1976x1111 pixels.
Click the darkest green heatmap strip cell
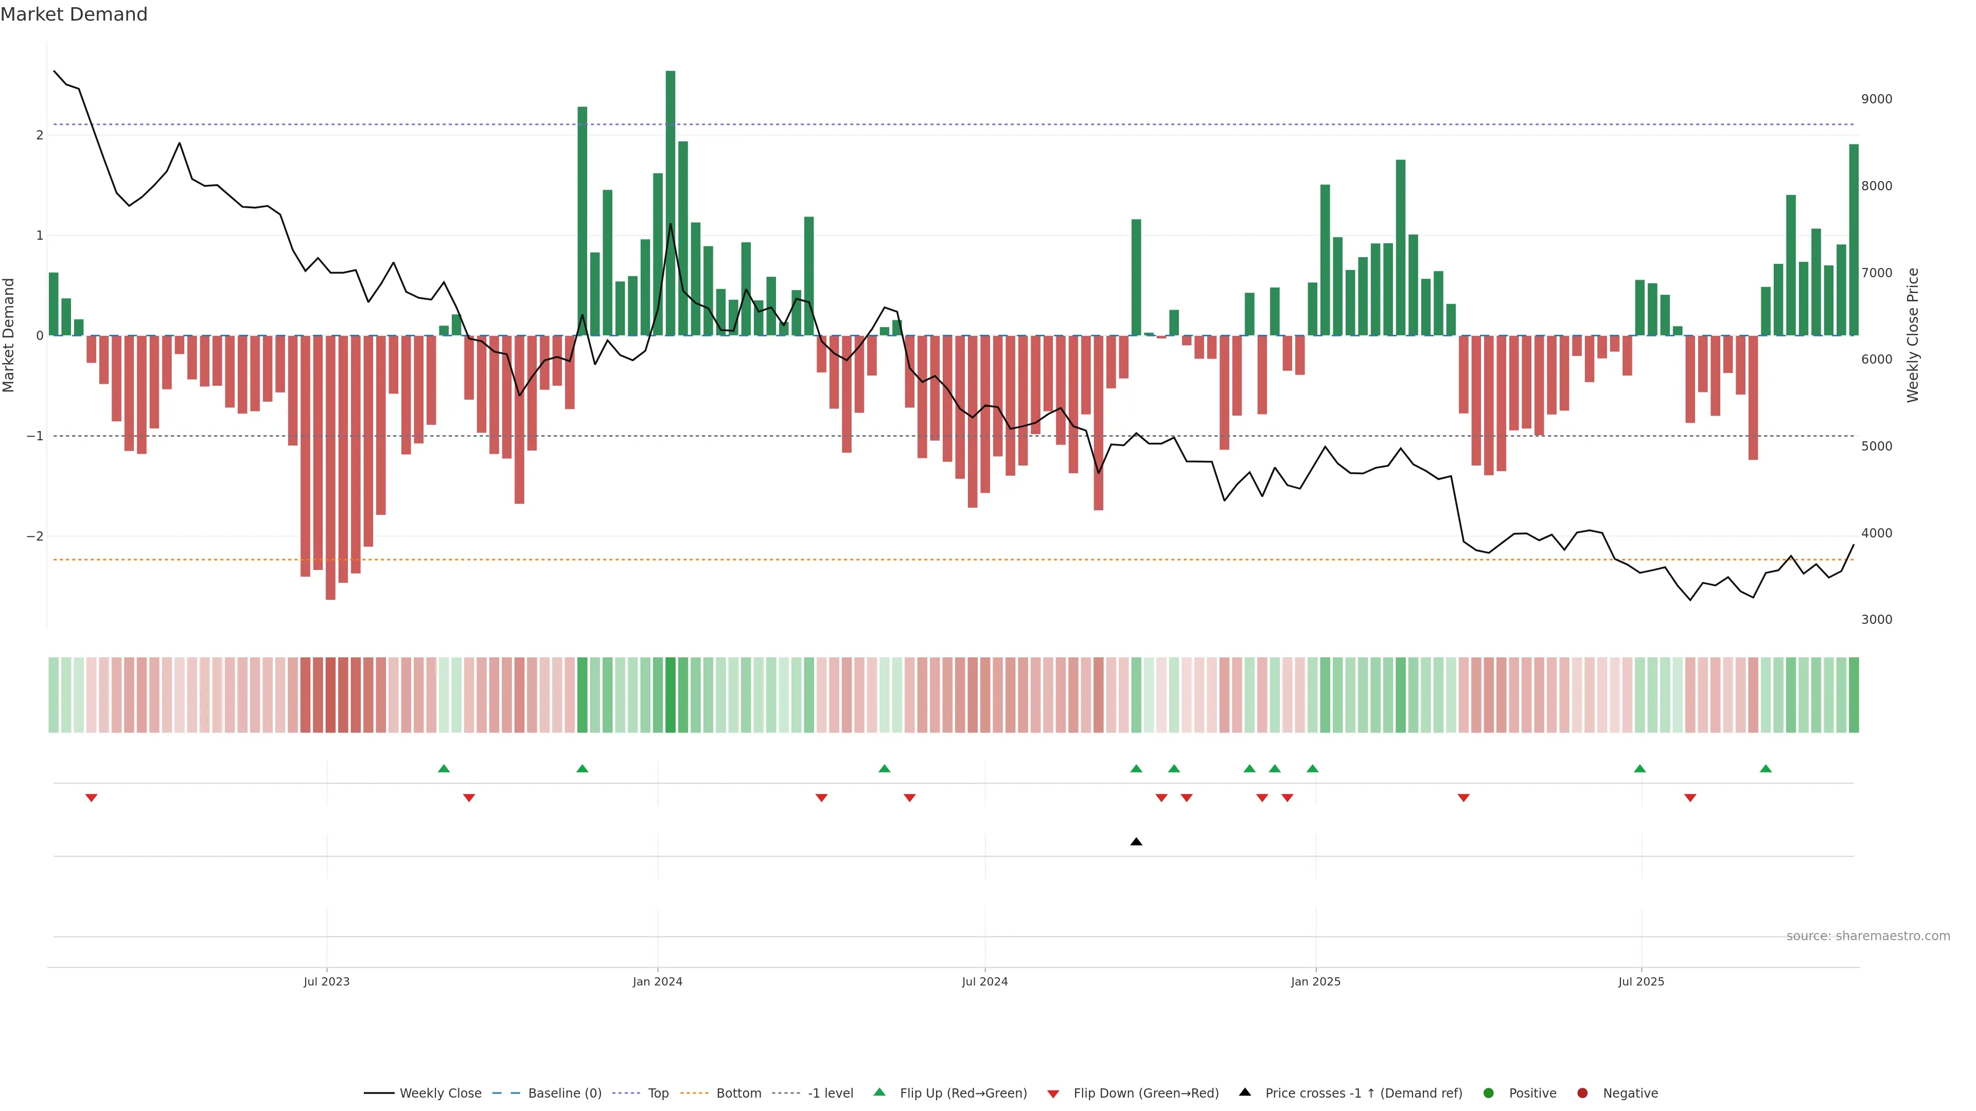pyautogui.click(x=671, y=695)
